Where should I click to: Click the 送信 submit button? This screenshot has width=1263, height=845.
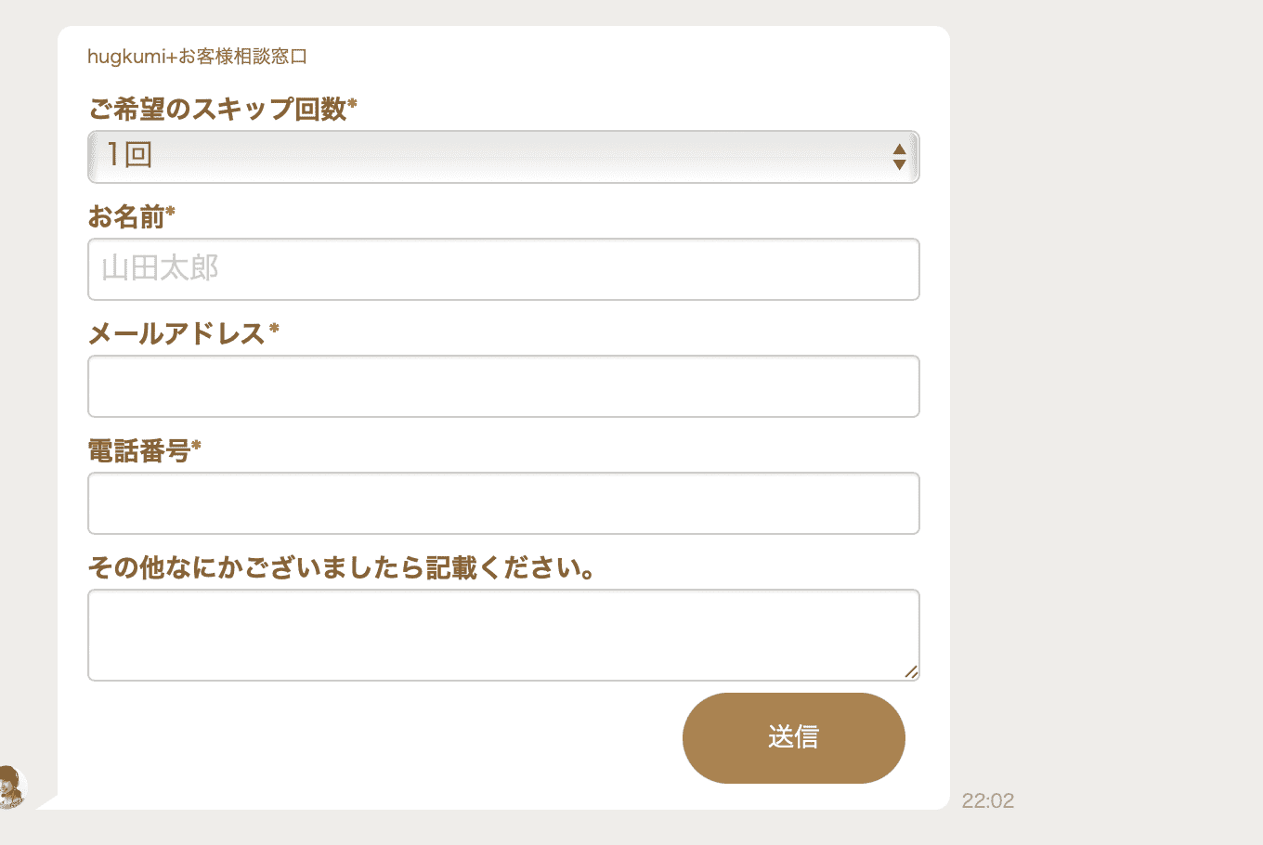(x=794, y=738)
